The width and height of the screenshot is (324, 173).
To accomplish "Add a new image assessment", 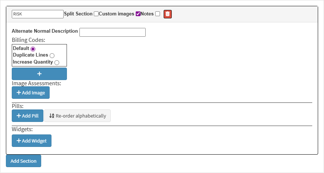I will pos(31,93).
